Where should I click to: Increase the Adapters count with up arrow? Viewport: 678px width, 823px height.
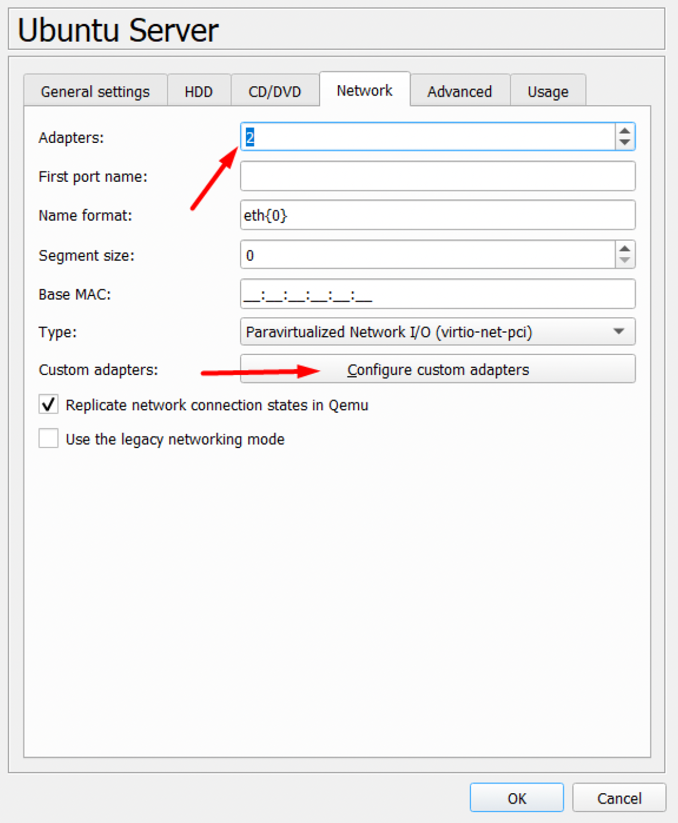(x=625, y=131)
